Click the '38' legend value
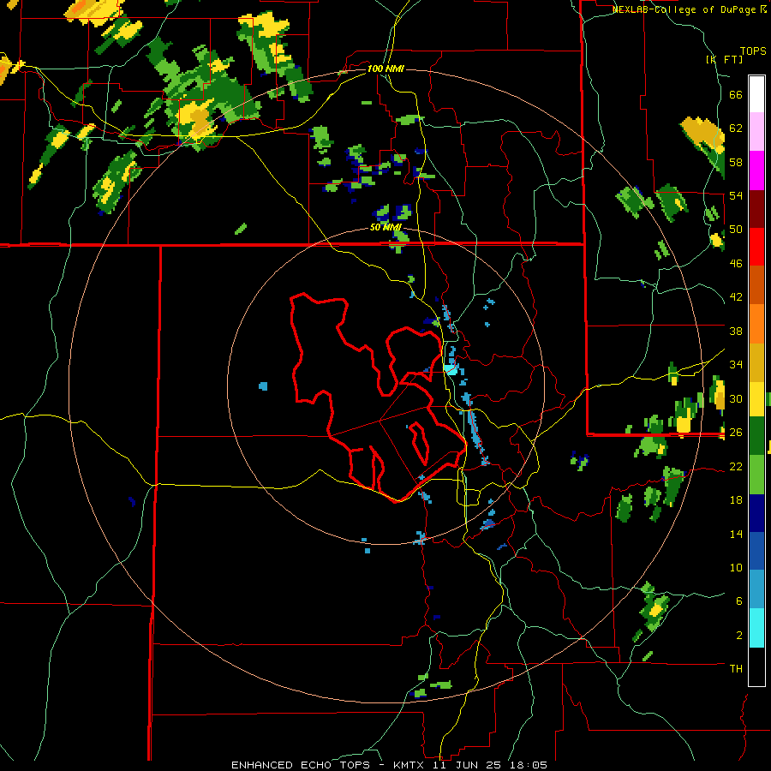 (736, 331)
